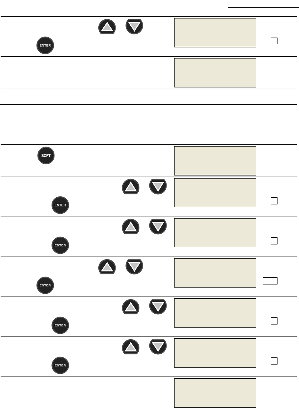Click the topmost beige display panel
The image size is (299, 411).
pos(215,33)
